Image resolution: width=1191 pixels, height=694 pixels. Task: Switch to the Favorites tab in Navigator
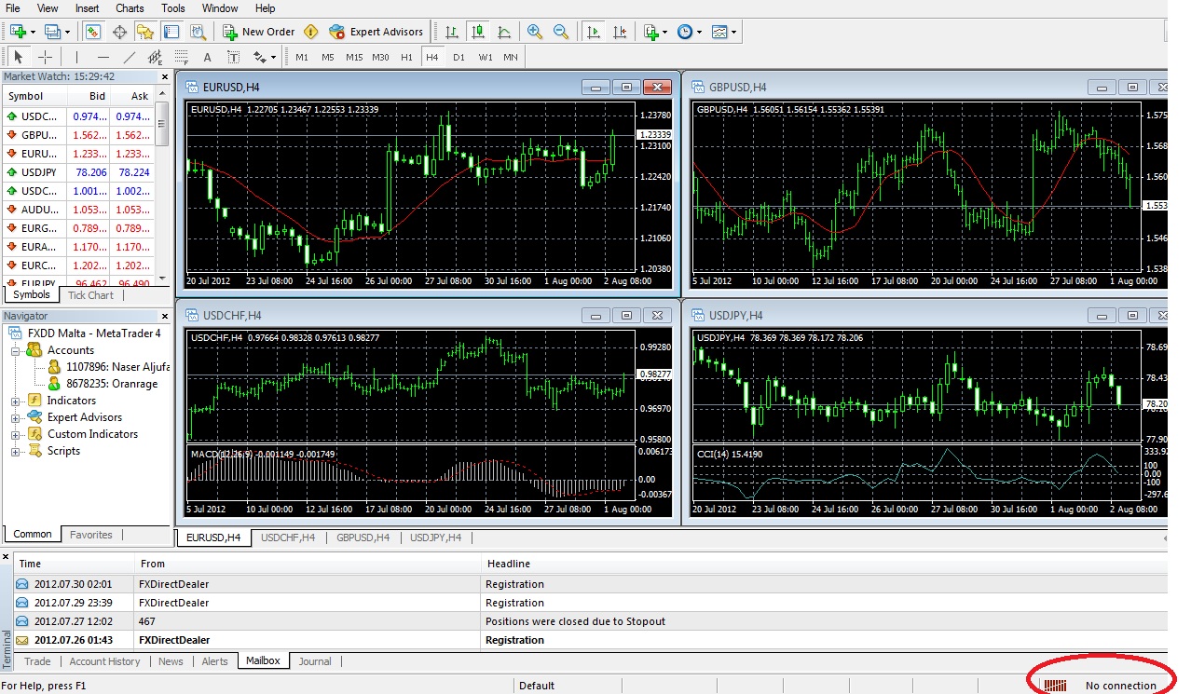pos(90,535)
